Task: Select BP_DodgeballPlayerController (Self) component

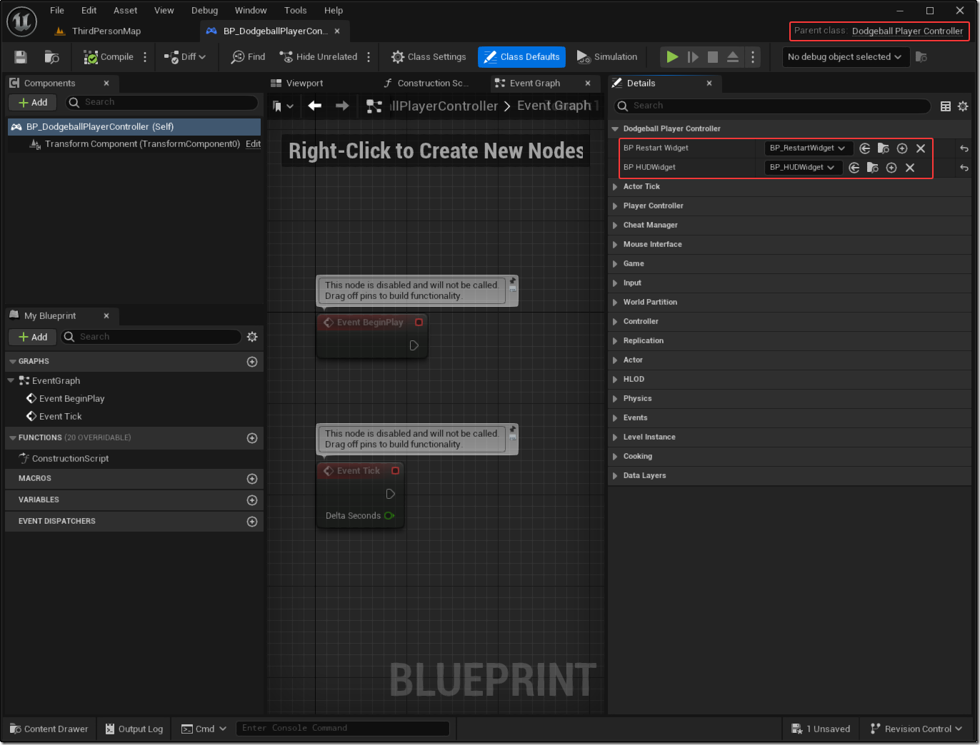Action: (134, 127)
